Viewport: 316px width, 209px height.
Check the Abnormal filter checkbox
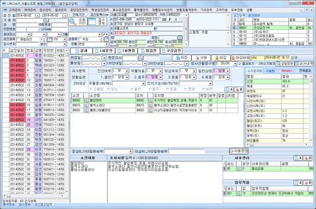pos(279,71)
